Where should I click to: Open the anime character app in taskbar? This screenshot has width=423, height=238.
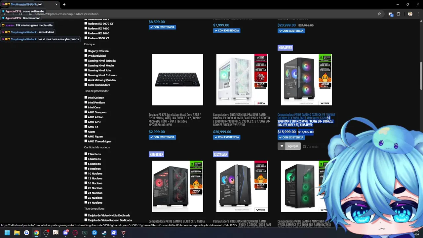[x=56, y=233]
